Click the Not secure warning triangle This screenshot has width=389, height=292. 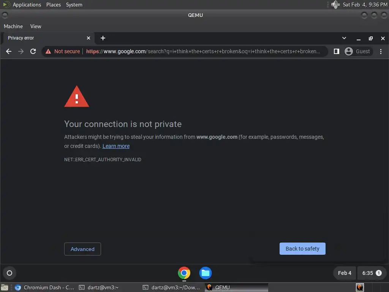(48, 51)
